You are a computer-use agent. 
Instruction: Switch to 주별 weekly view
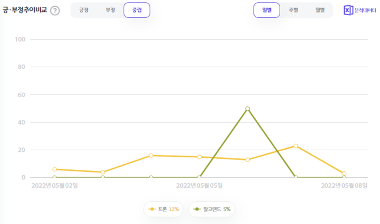click(x=293, y=10)
